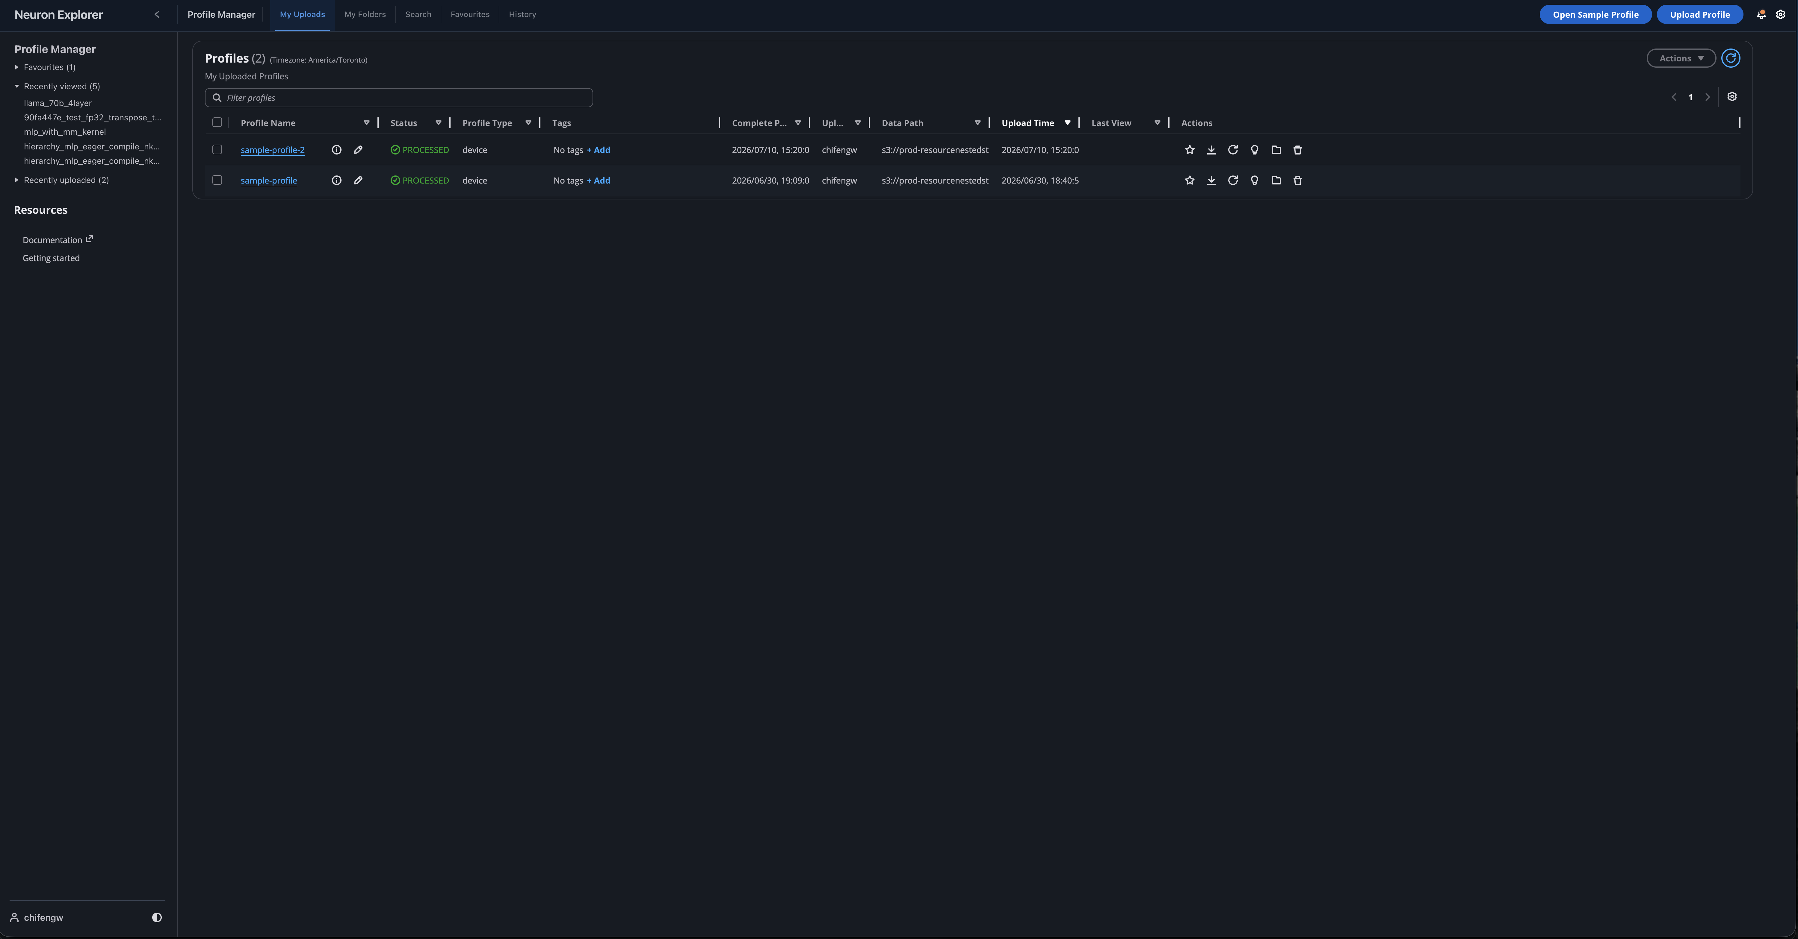Add a tag to sample-profile-2
Viewport: 1798px width, 939px height.
click(x=598, y=150)
